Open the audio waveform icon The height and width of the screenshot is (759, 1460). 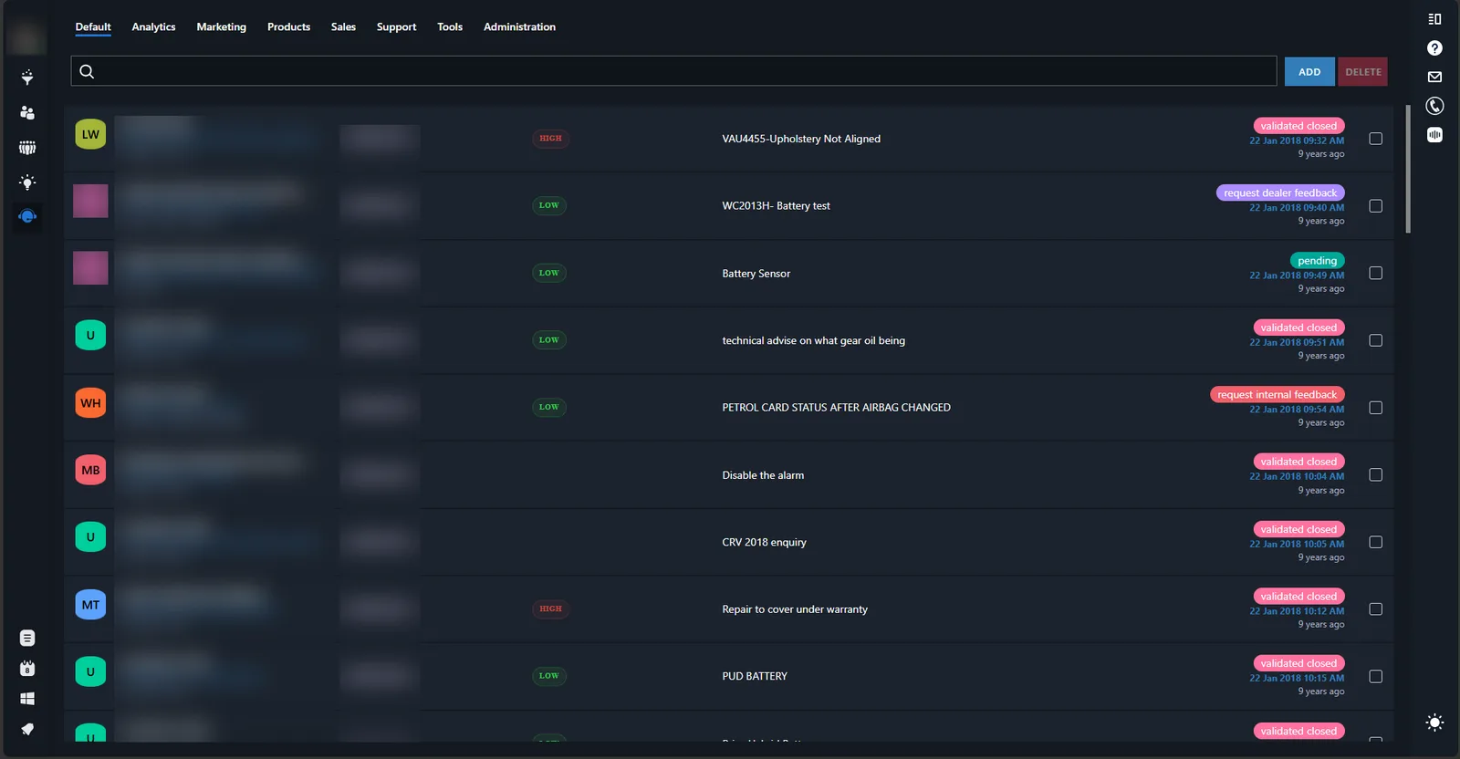[x=1434, y=135]
